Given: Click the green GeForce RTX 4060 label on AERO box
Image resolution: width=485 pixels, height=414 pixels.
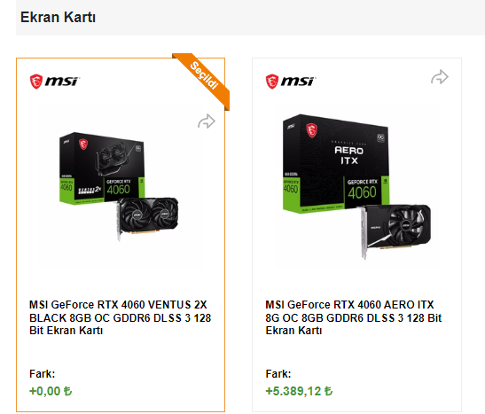Looking at the screenshot, I should (363, 189).
